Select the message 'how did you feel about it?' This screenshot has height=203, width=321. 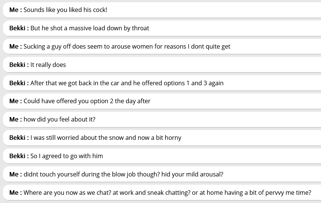pyautogui.click(x=59, y=119)
